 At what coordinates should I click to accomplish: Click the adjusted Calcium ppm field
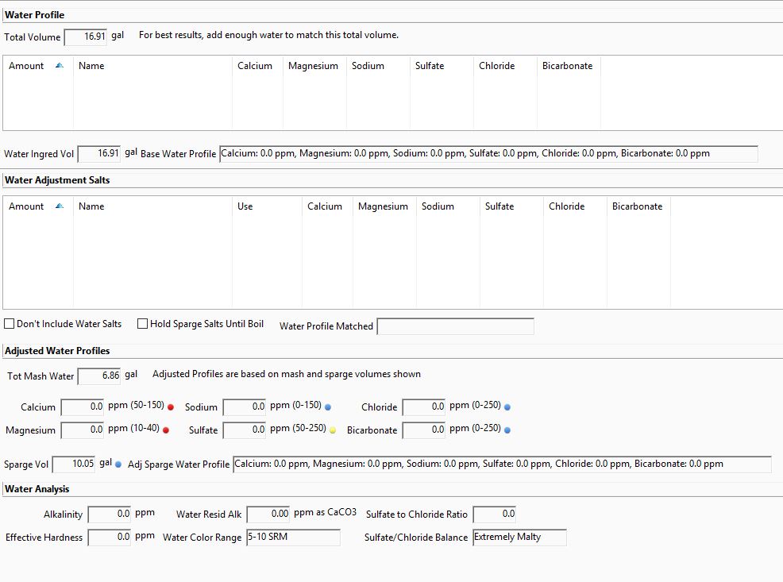pyautogui.click(x=83, y=407)
